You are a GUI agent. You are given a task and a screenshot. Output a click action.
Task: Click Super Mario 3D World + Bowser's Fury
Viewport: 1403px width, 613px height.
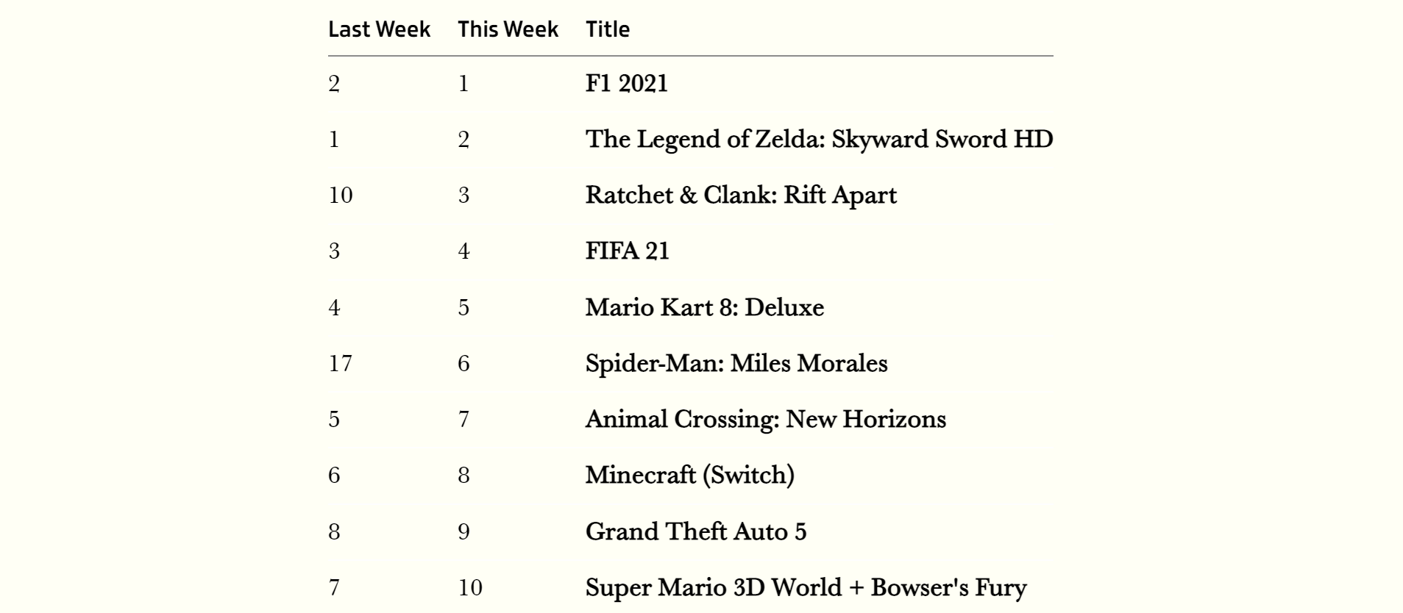click(806, 587)
